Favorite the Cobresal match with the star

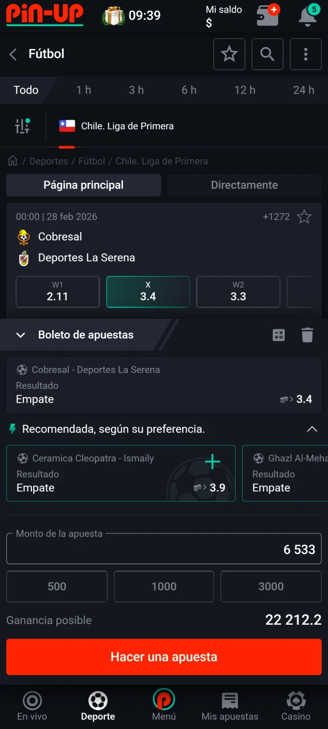[304, 217]
